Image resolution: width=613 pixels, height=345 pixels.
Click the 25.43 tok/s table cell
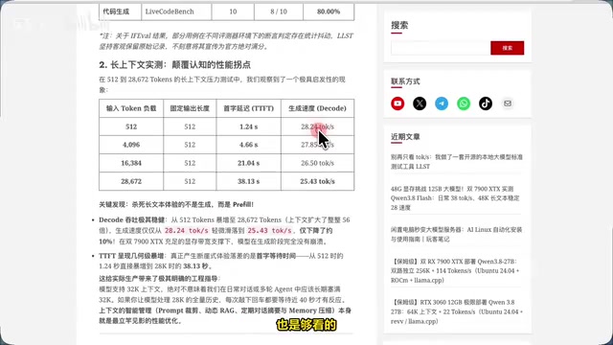317,181
